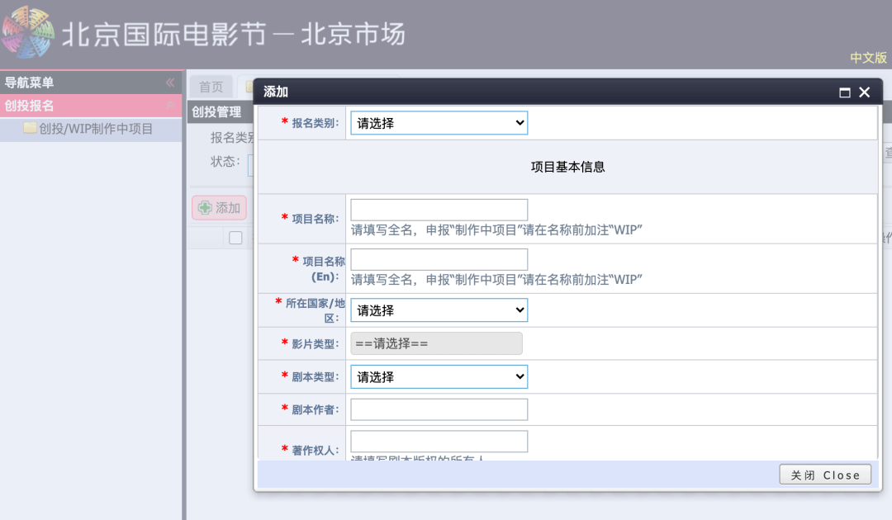The width and height of the screenshot is (892, 520).
Task: Click the 中文版 language link
Action: pyautogui.click(x=868, y=58)
